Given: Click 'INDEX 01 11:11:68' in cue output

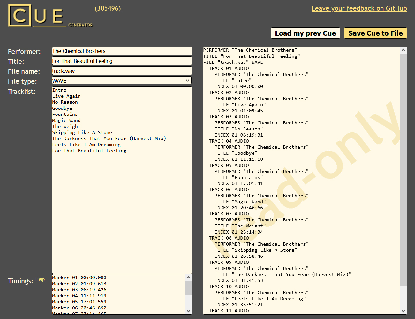Looking at the screenshot, I should pyautogui.click(x=239, y=159).
